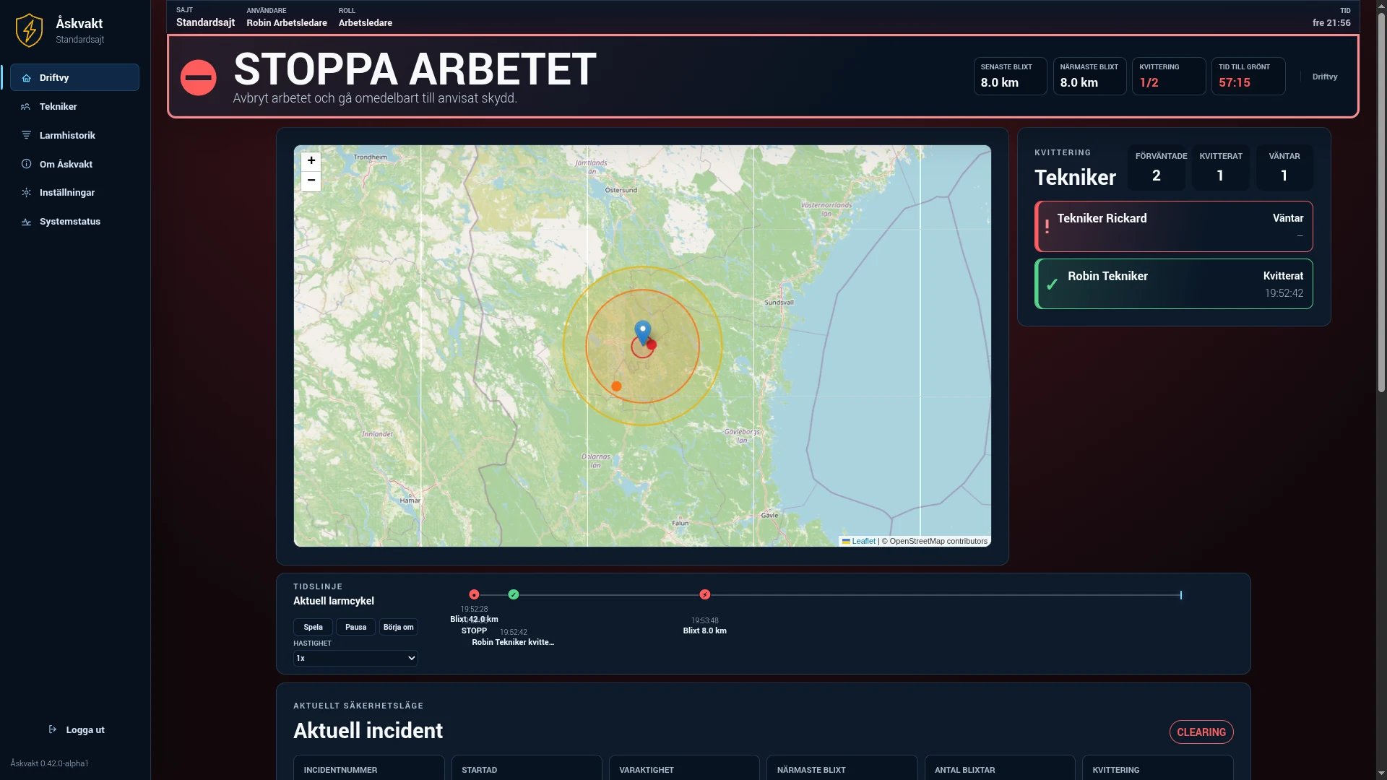The width and height of the screenshot is (1387, 780).
Task: Click the Logga ut arrow icon
Action: tap(53, 729)
